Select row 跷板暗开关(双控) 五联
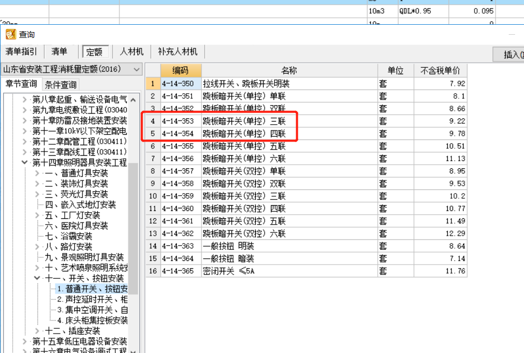Viewport: 524px width, 353px height. coord(306,221)
